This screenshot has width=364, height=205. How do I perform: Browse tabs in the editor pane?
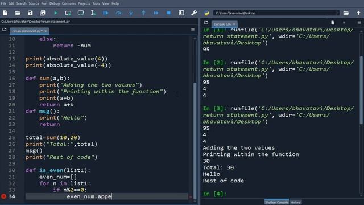coord(4,30)
